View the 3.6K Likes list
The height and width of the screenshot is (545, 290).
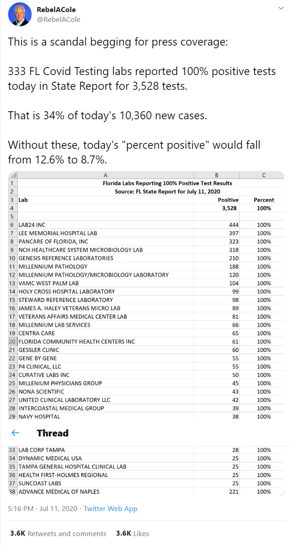point(132,533)
